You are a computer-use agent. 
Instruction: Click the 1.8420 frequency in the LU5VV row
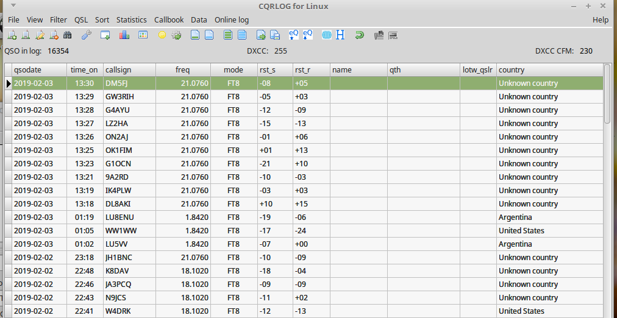click(x=184, y=244)
